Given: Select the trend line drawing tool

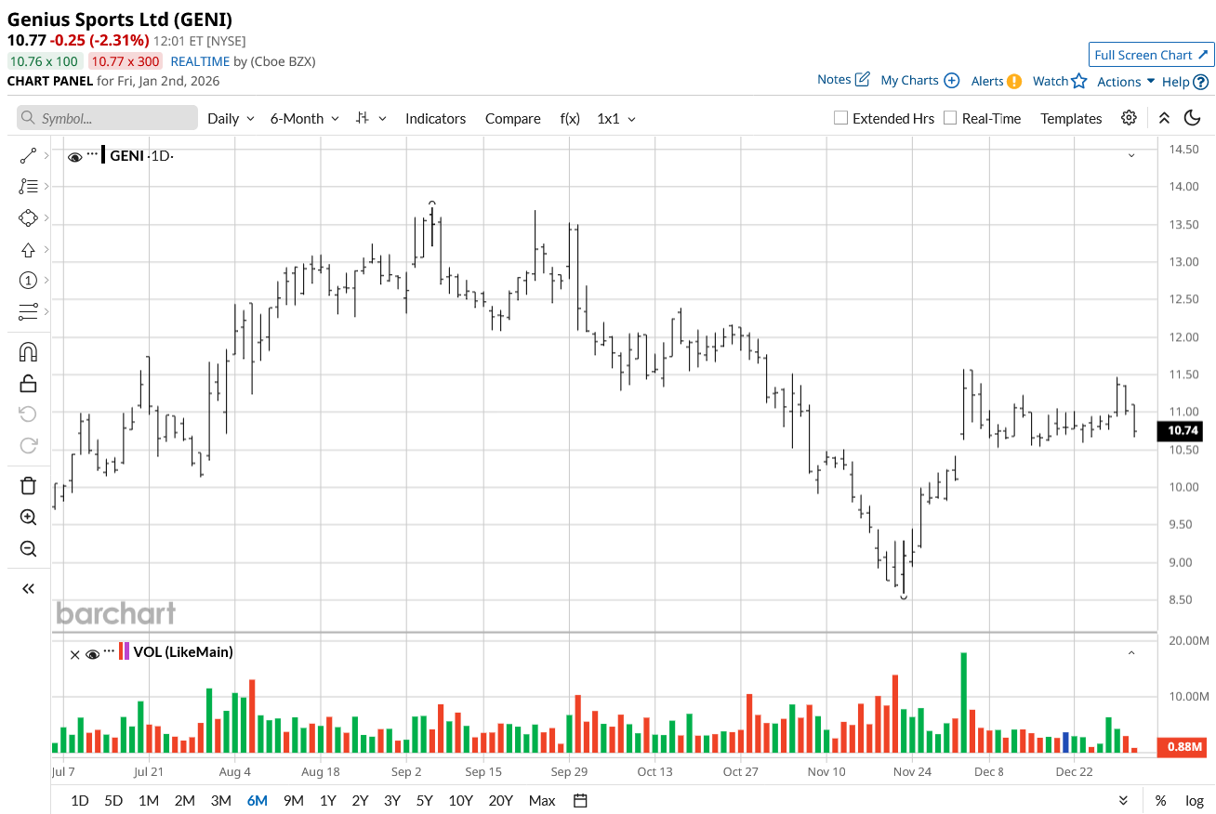Looking at the screenshot, I should pyautogui.click(x=28, y=156).
